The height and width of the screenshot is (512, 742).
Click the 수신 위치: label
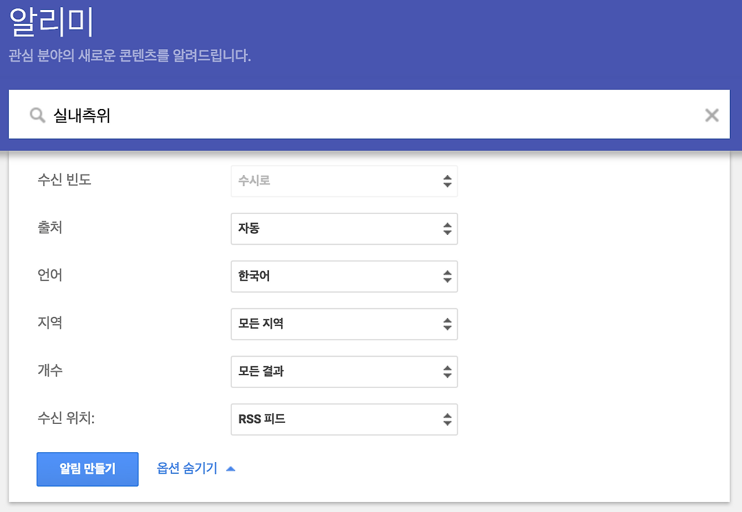[66, 417]
